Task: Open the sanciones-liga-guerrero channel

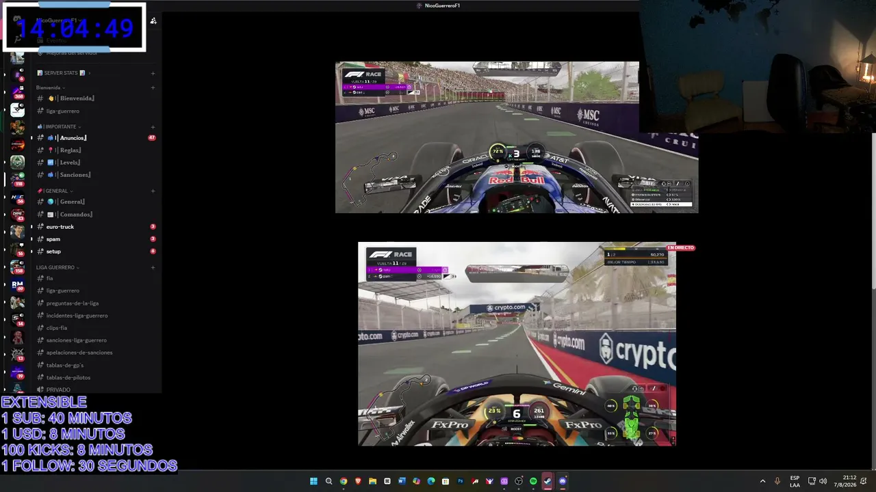Action: [96, 340]
